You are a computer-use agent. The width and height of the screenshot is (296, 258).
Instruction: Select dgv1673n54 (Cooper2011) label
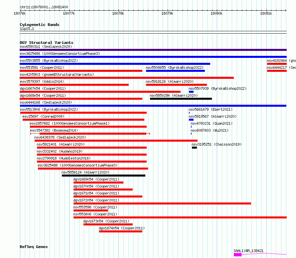tap(106, 221)
